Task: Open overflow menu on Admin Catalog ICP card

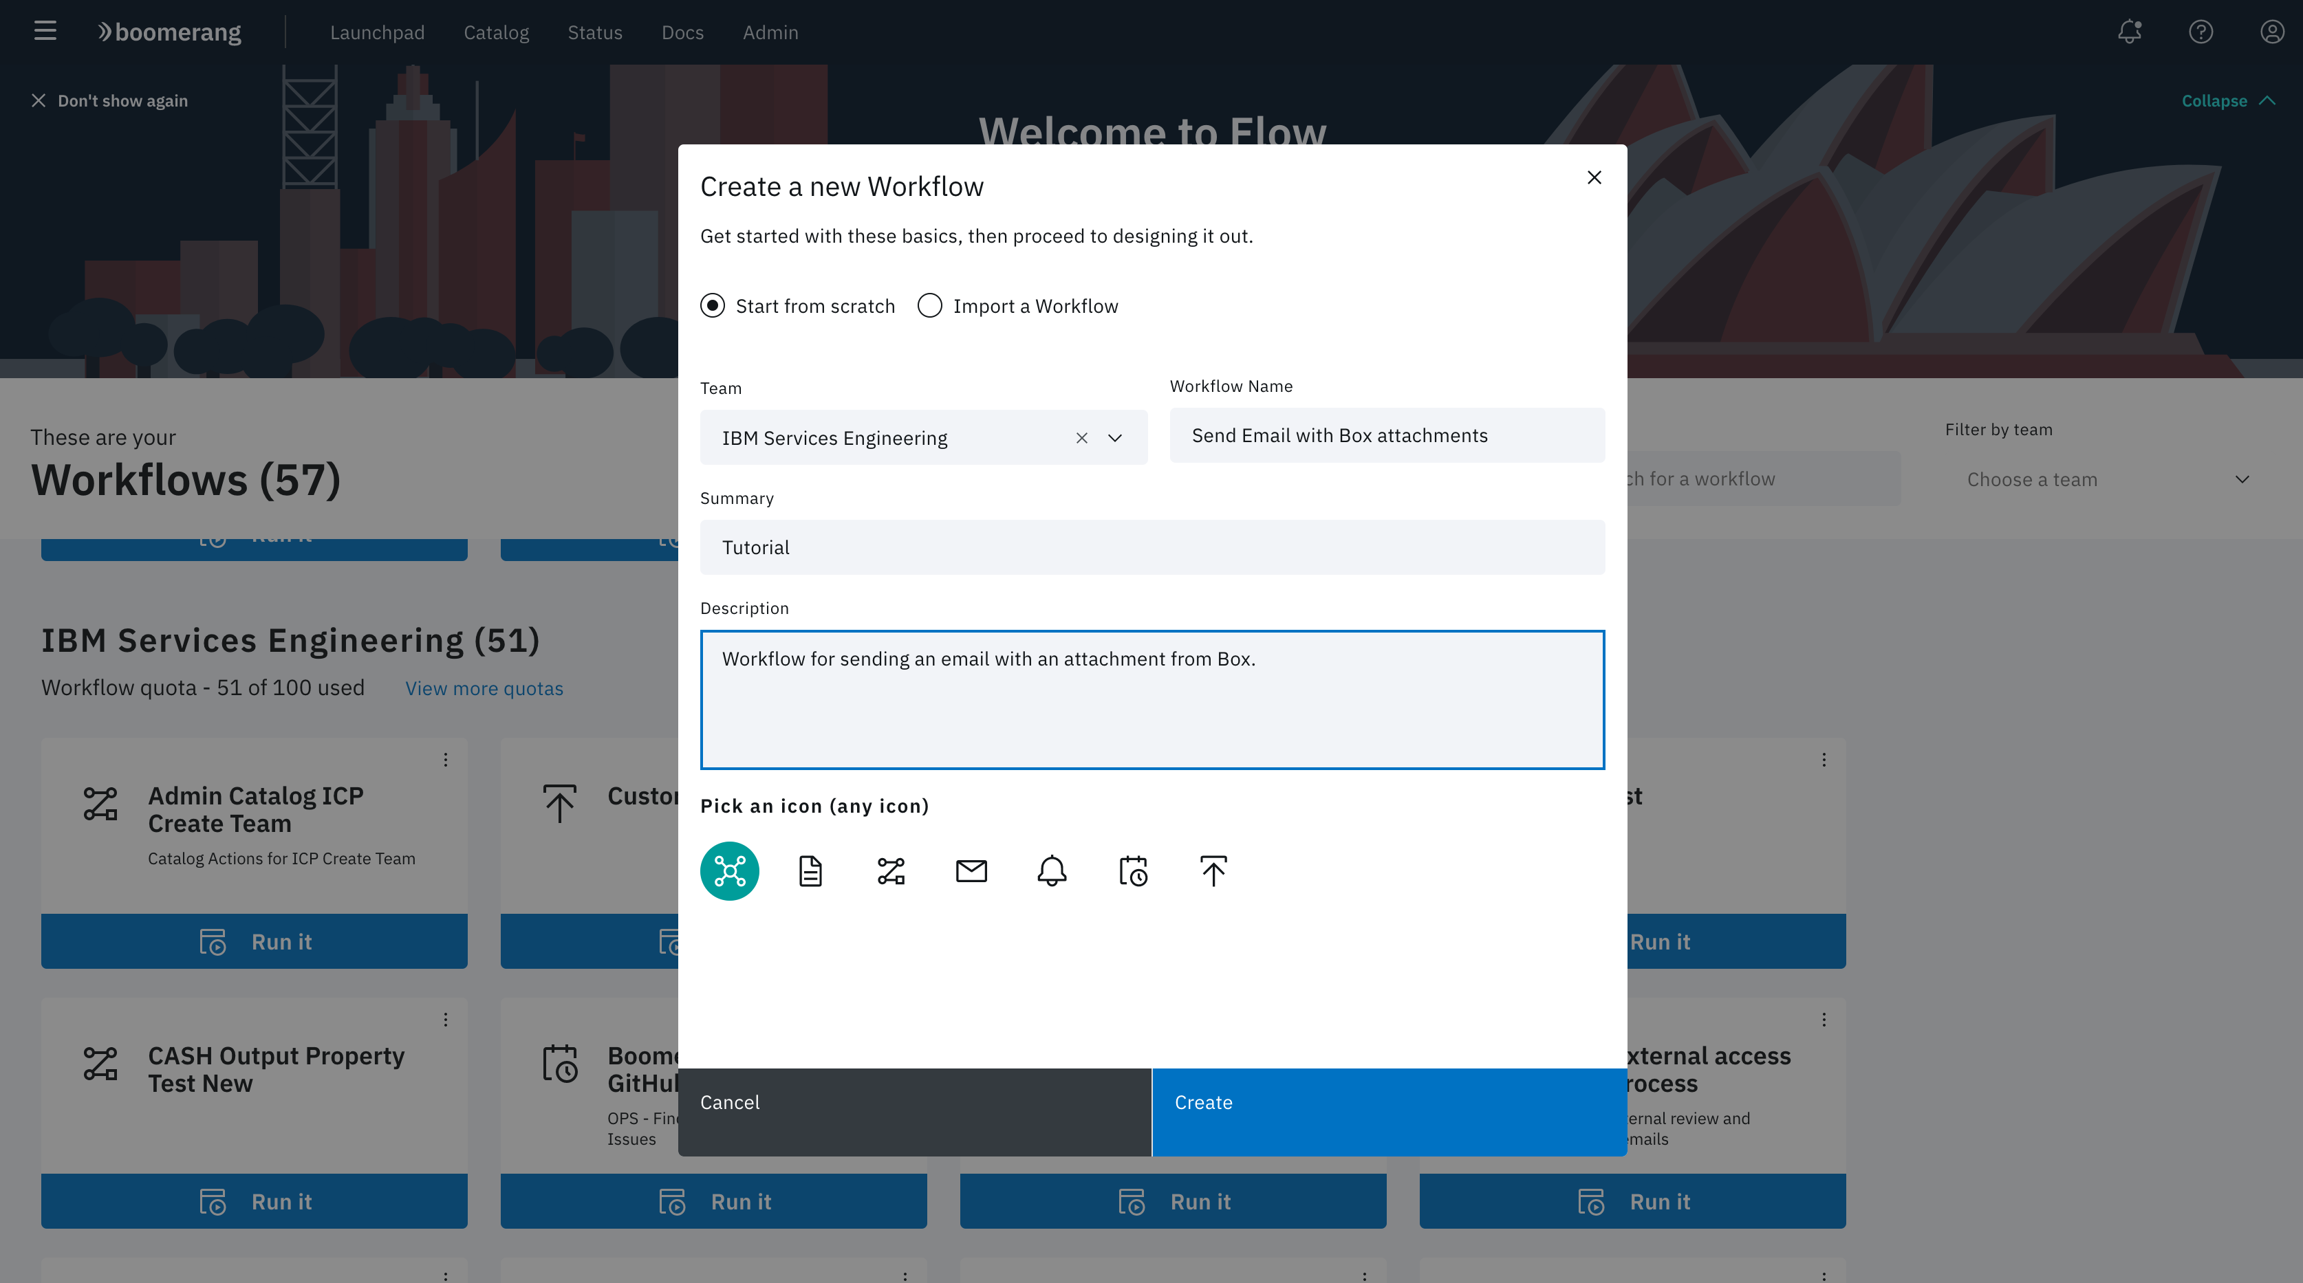Action: pyautogui.click(x=445, y=760)
